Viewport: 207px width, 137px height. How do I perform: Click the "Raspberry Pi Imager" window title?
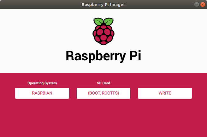pyautogui.click(x=103, y=5)
